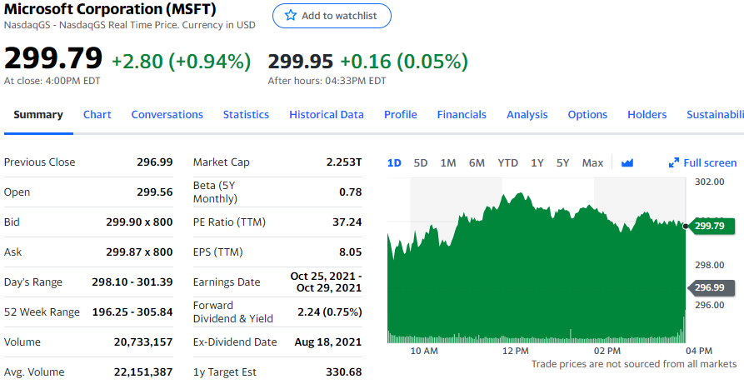Open the Financials tab
Screen dimensions: 744x384
pyautogui.click(x=462, y=114)
